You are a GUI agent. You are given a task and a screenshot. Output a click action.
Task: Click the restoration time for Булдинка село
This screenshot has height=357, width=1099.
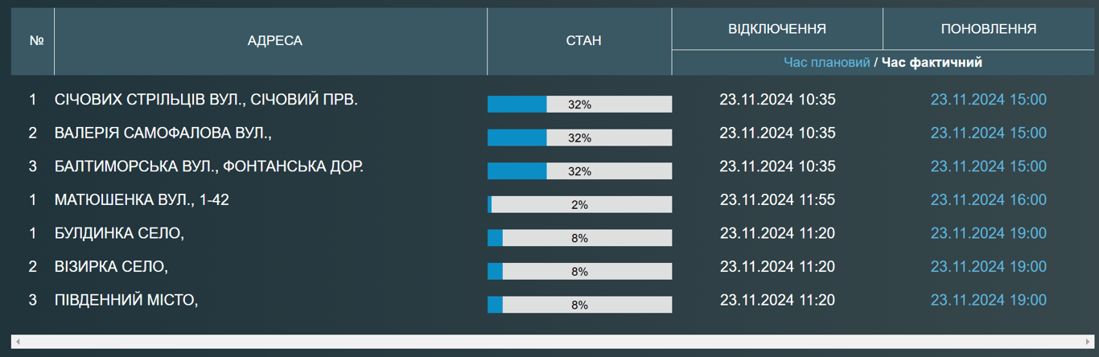pos(988,234)
